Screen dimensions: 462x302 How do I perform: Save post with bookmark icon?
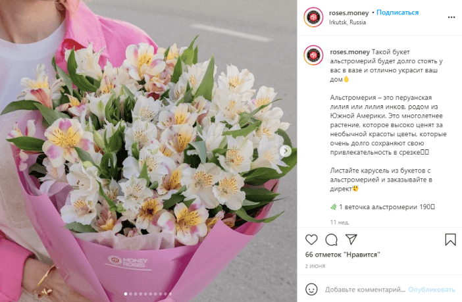[x=450, y=239]
